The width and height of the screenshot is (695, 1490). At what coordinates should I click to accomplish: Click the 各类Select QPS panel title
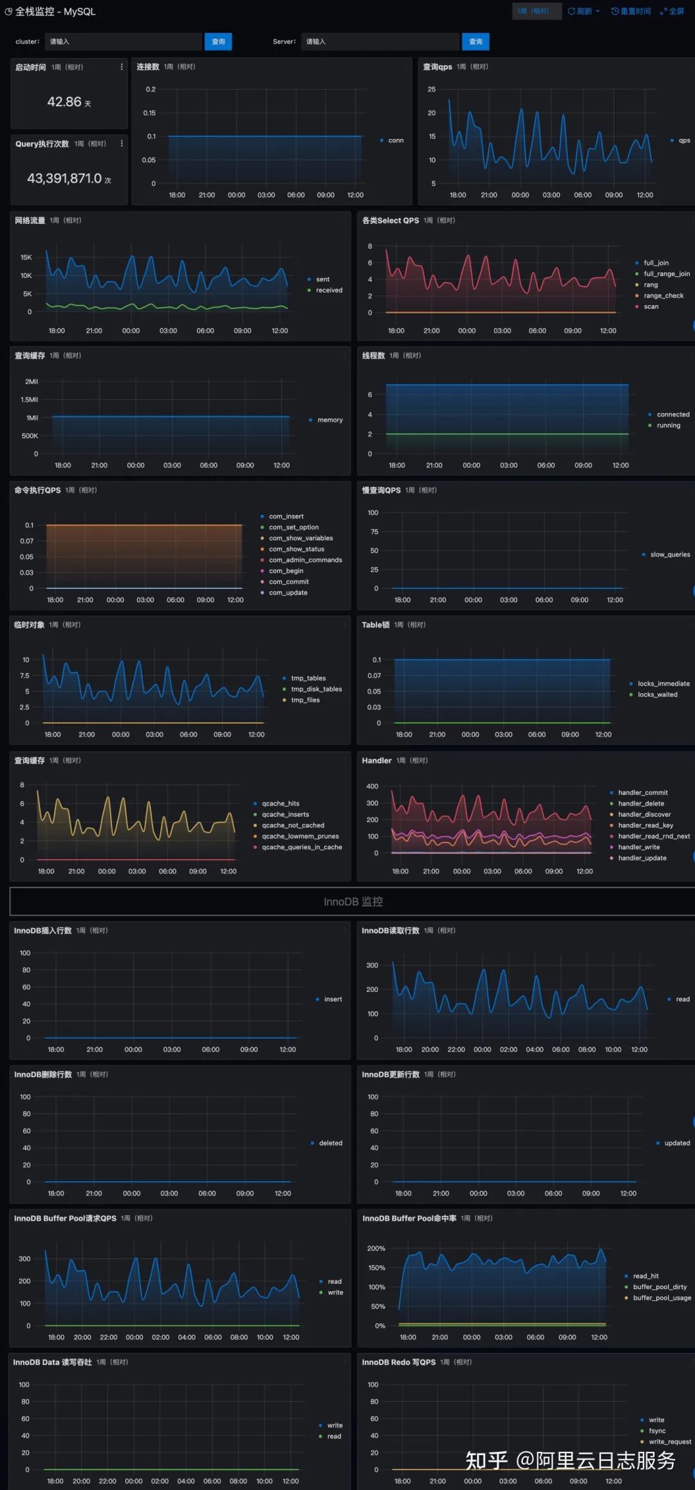[x=390, y=221]
